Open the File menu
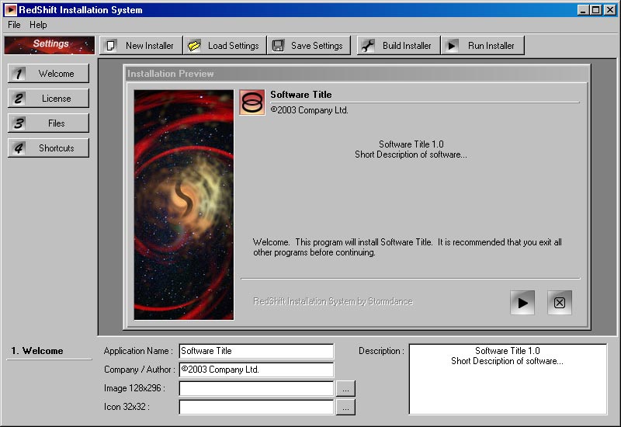Image resolution: width=621 pixels, height=427 pixels. [14, 25]
